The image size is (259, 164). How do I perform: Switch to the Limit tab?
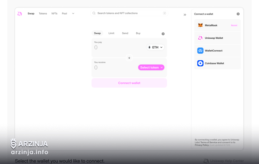[111, 33]
